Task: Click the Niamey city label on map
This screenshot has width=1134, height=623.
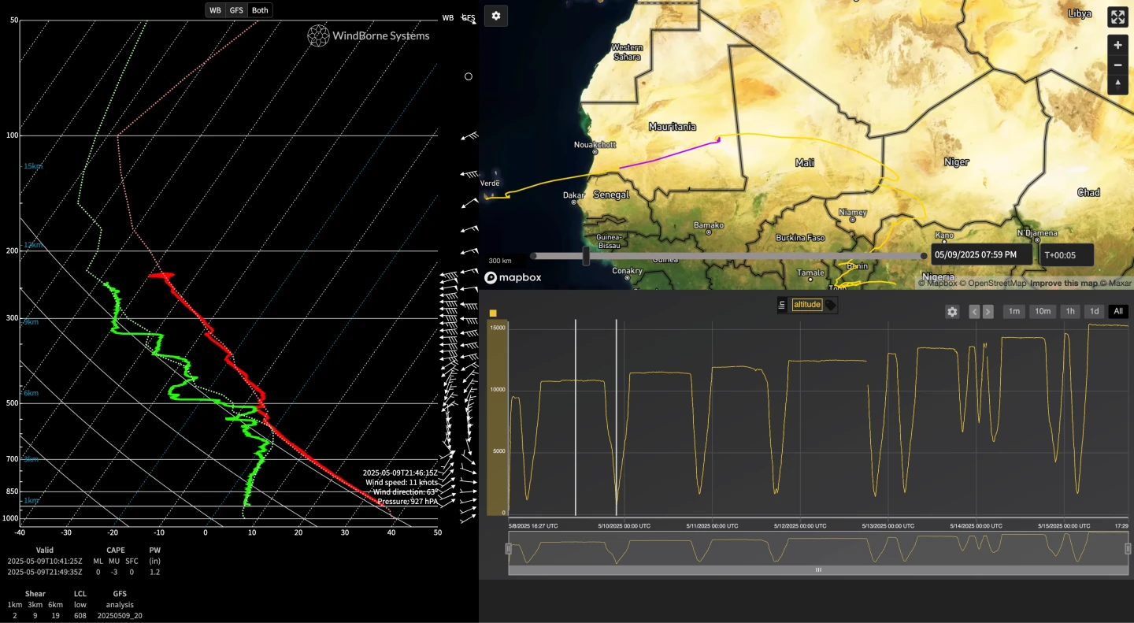Action: (x=853, y=213)
